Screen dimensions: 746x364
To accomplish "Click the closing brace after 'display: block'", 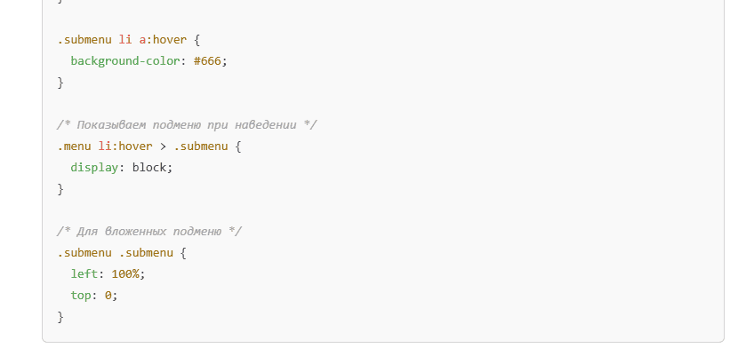I will click(60, 189).
